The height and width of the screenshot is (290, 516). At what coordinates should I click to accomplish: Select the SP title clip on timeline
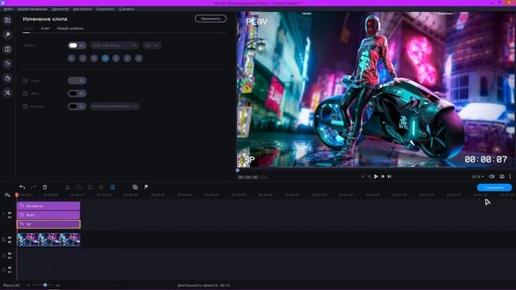(x=48, y=224)
